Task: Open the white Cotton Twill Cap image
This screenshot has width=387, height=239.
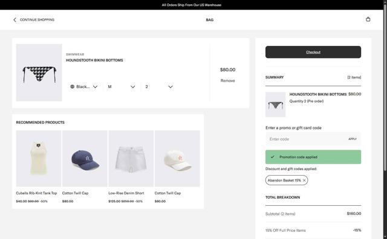Action: coord(177,159)
